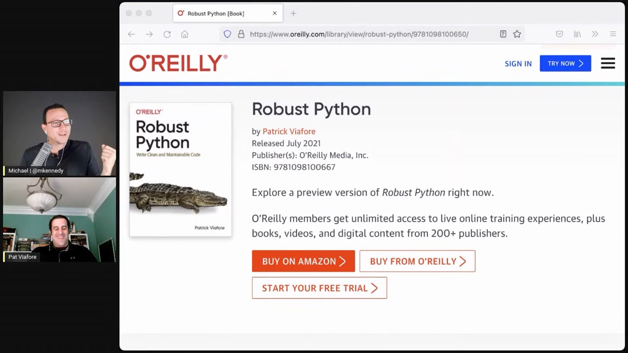Image resolution: width=628 pixels, height=353 pixels.
Task: Bookmark this page with the star icon
Action: coord(517,34)
